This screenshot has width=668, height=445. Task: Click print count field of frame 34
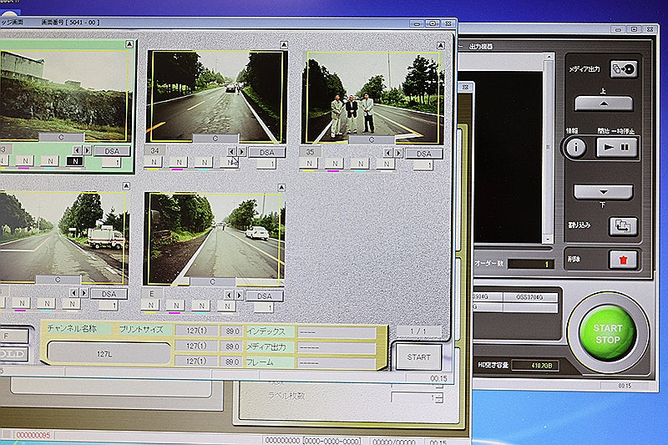click(x=266, y=164)
